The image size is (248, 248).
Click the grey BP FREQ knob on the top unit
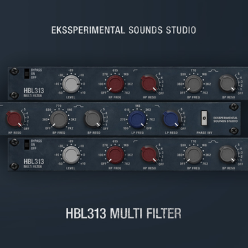(194, 84)
